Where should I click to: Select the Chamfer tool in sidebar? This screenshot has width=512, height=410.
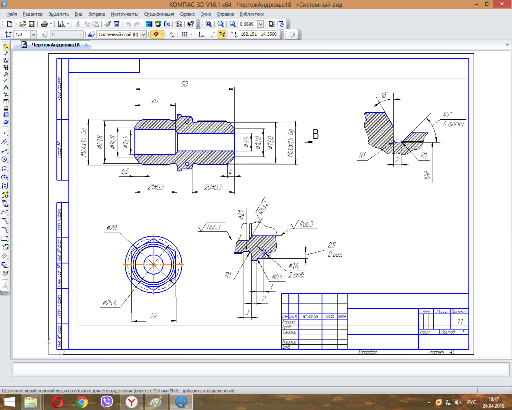point(5,221)
